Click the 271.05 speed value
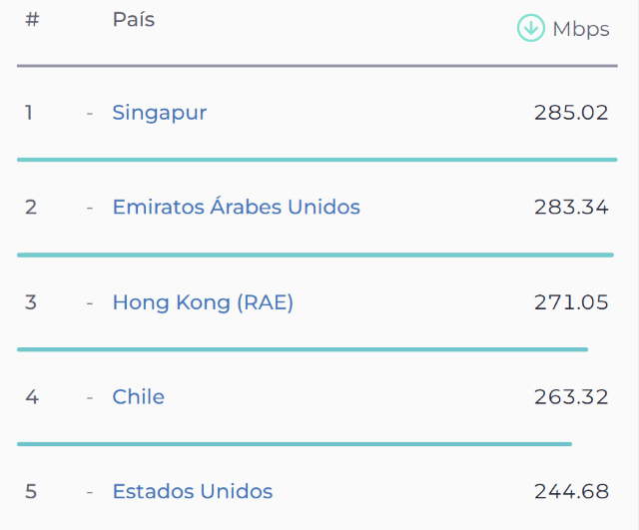This screenshot has width=639, height=530. [571, 302]
